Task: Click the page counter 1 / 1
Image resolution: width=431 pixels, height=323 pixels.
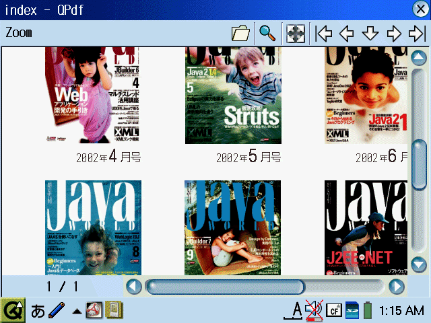Action: pos(62,287)
